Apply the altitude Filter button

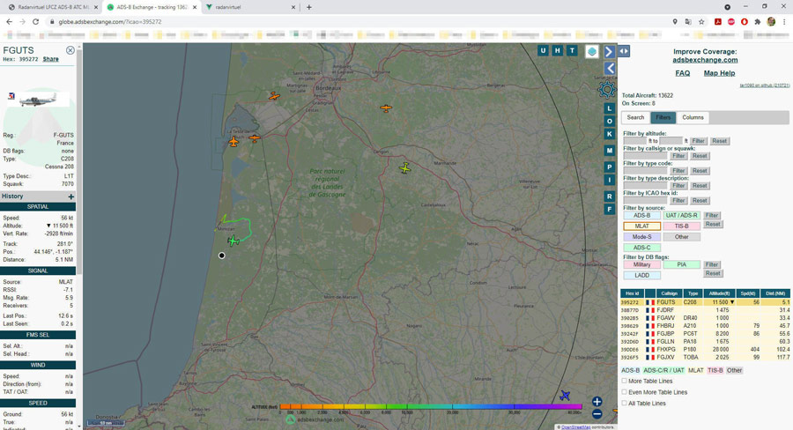[699, 141]
